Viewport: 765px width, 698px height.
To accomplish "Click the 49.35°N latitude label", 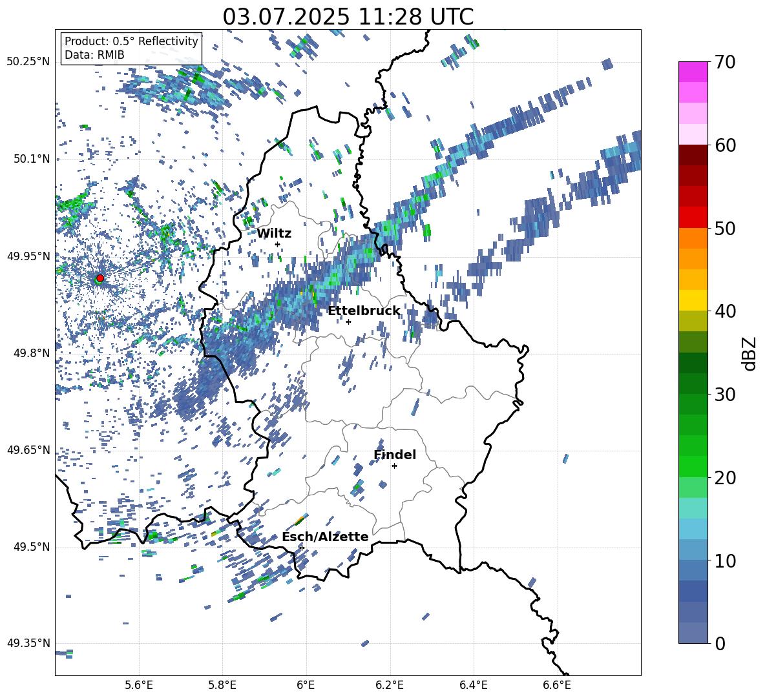I will (28, 643).
